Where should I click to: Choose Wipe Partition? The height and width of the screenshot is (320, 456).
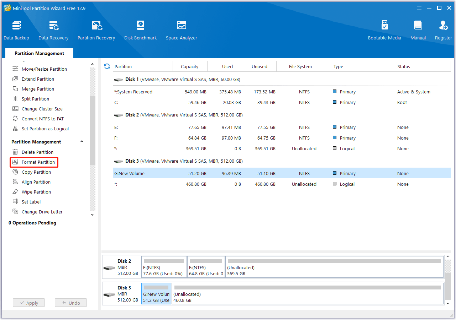click(36, 192)
